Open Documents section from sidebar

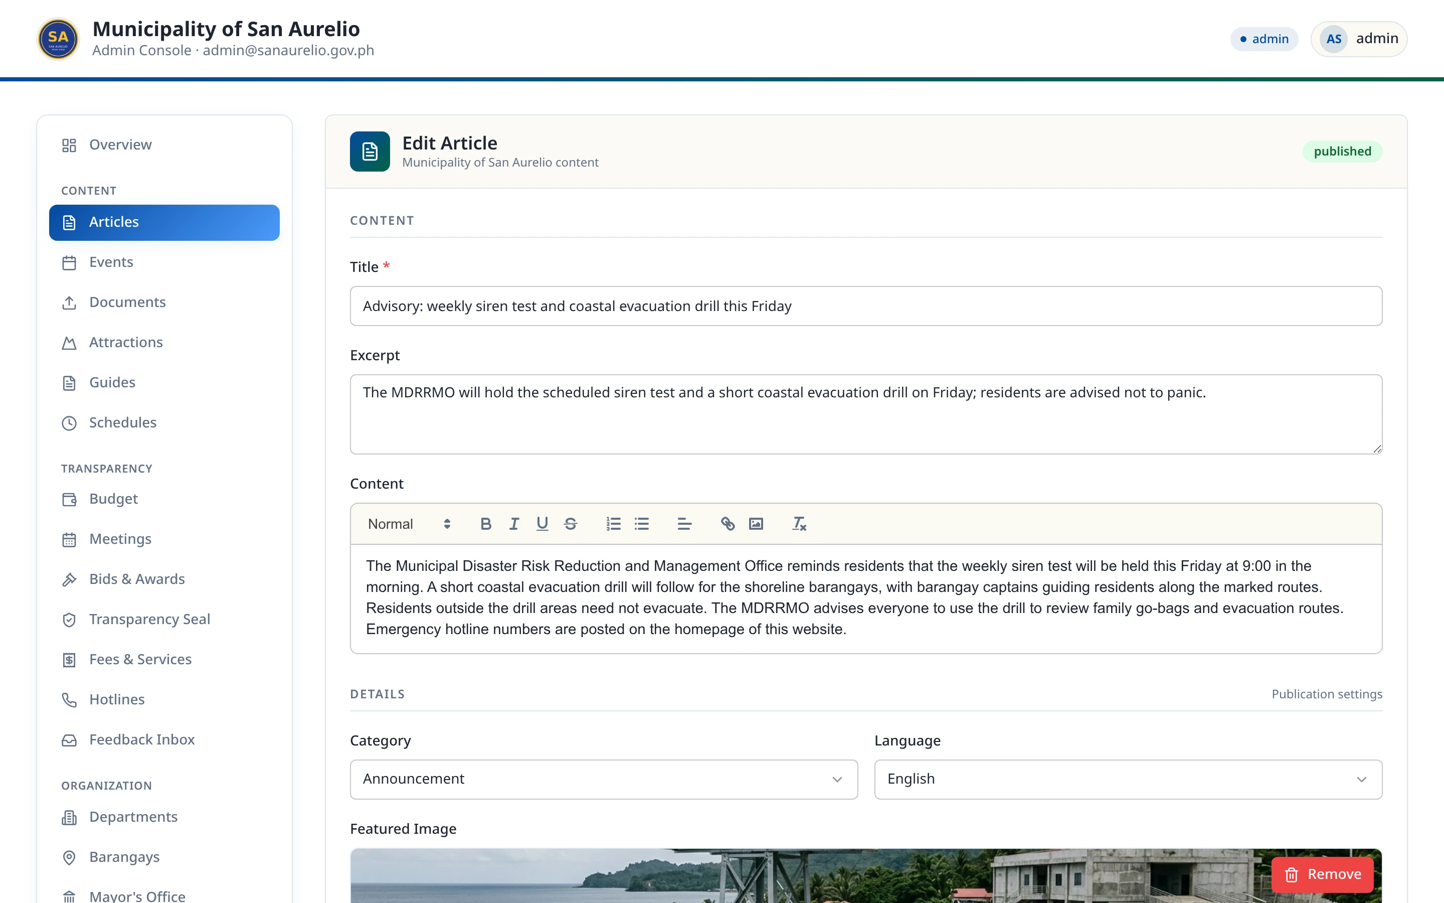(x=164, y=302)
